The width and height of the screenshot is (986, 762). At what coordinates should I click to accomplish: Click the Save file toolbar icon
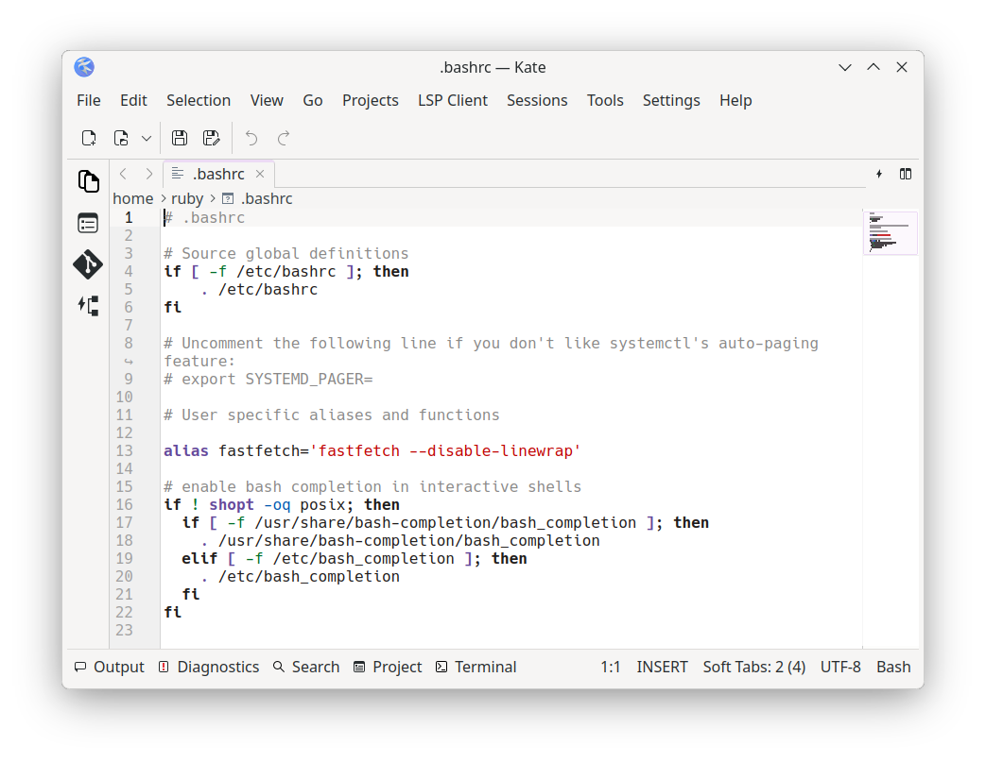(180, 138)
